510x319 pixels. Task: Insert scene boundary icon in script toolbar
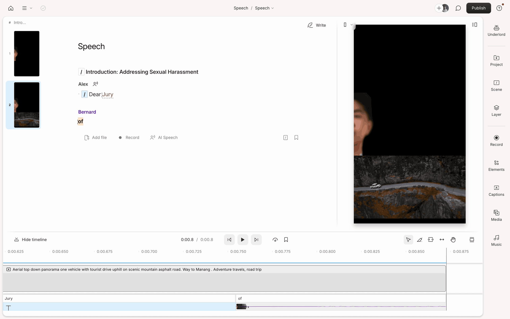coord(285,137)
